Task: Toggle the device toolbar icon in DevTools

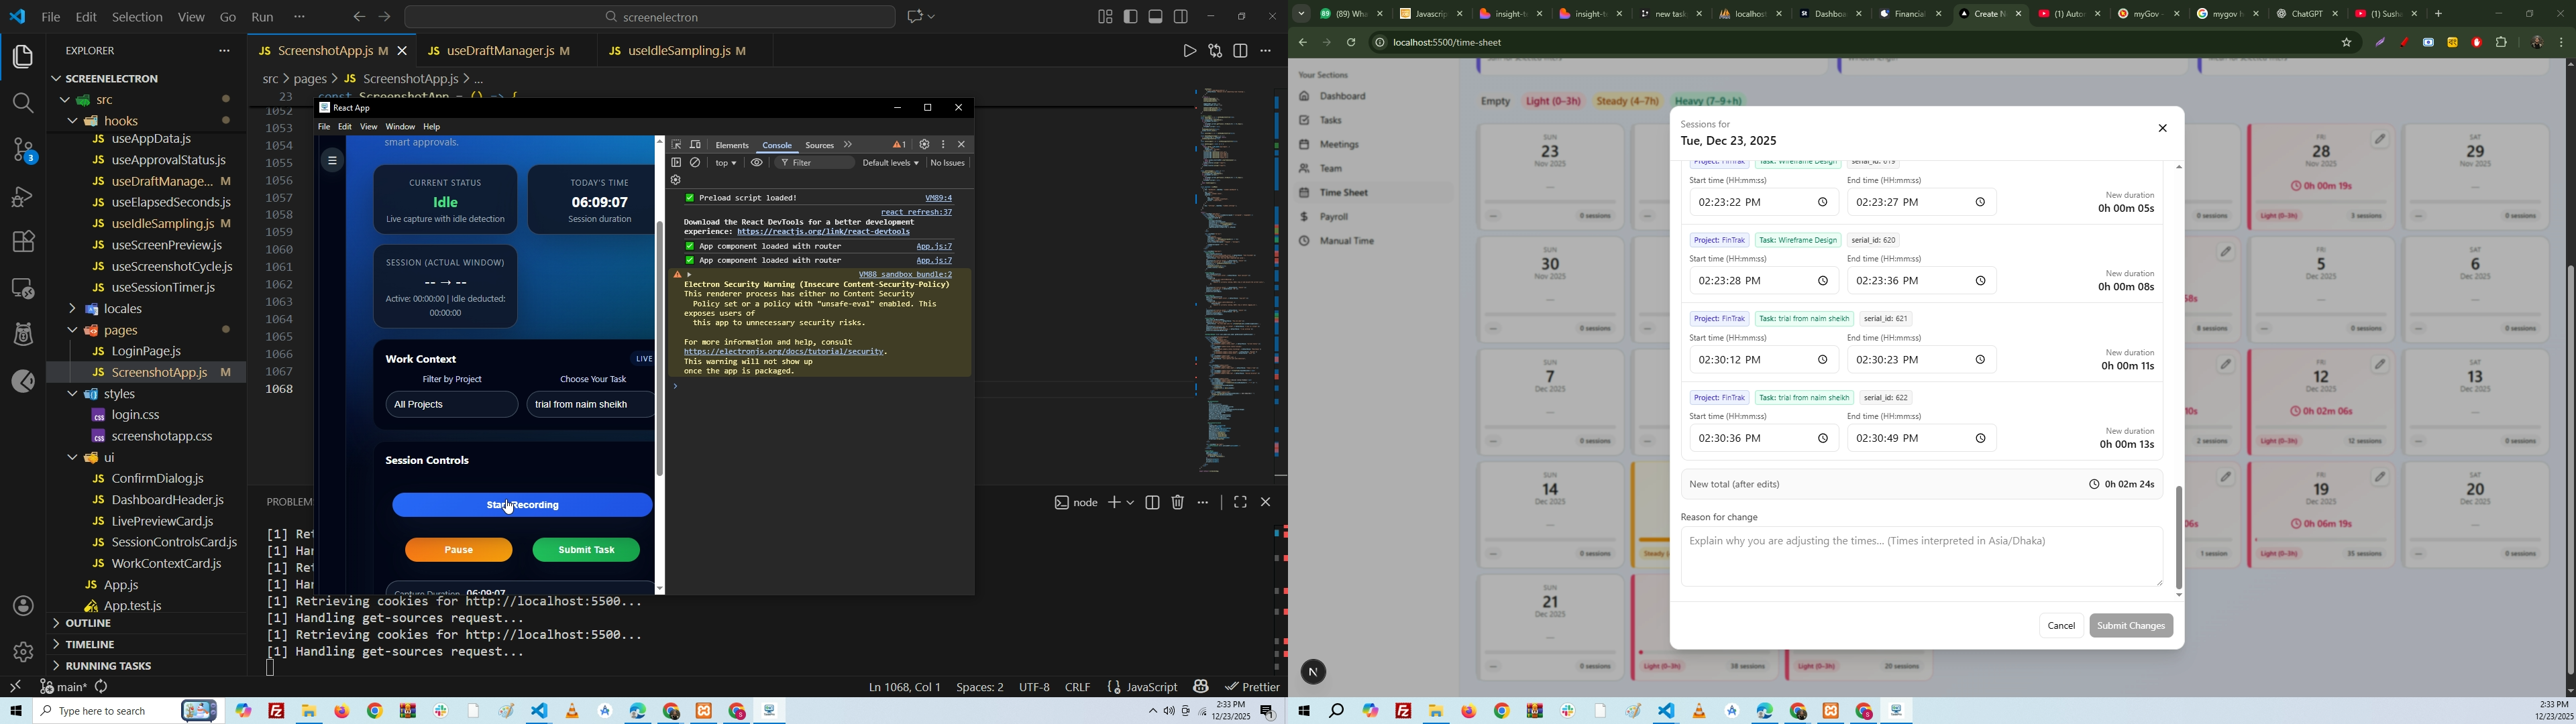Action: point(696,145)
